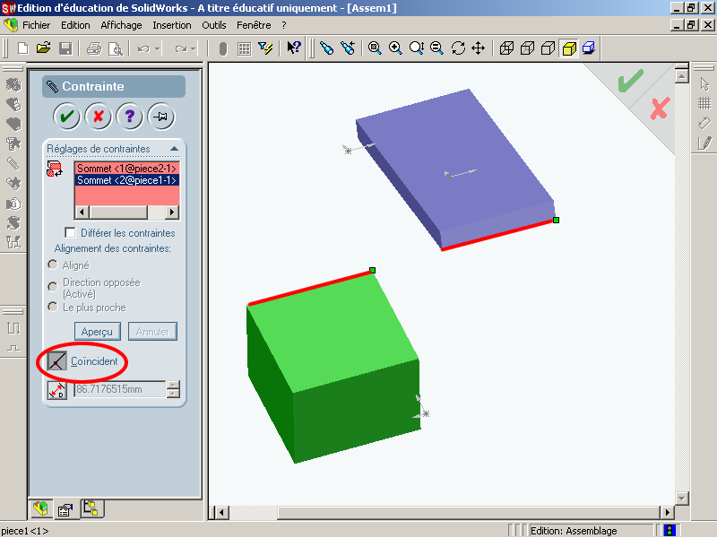Viewport: 717px width, 538px height.
Task: Enable Différer les contraintes checkbox
Action: (70, 233)
